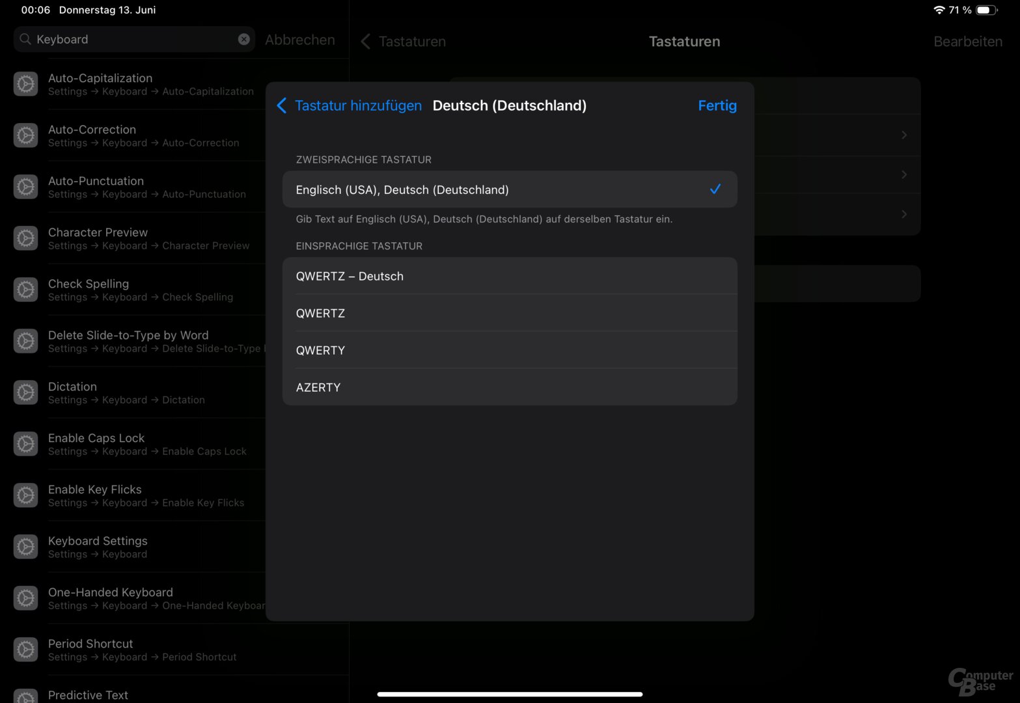Tap the magnifying glass search icon
Screen dimensions: 1020x703
coord(25,39)
